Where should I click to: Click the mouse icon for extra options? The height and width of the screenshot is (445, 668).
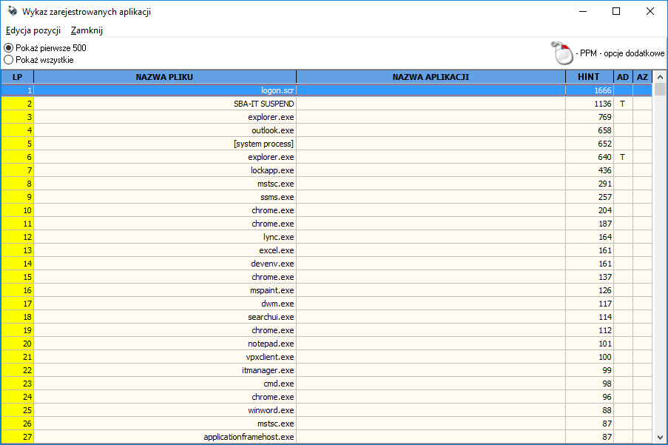562,53
